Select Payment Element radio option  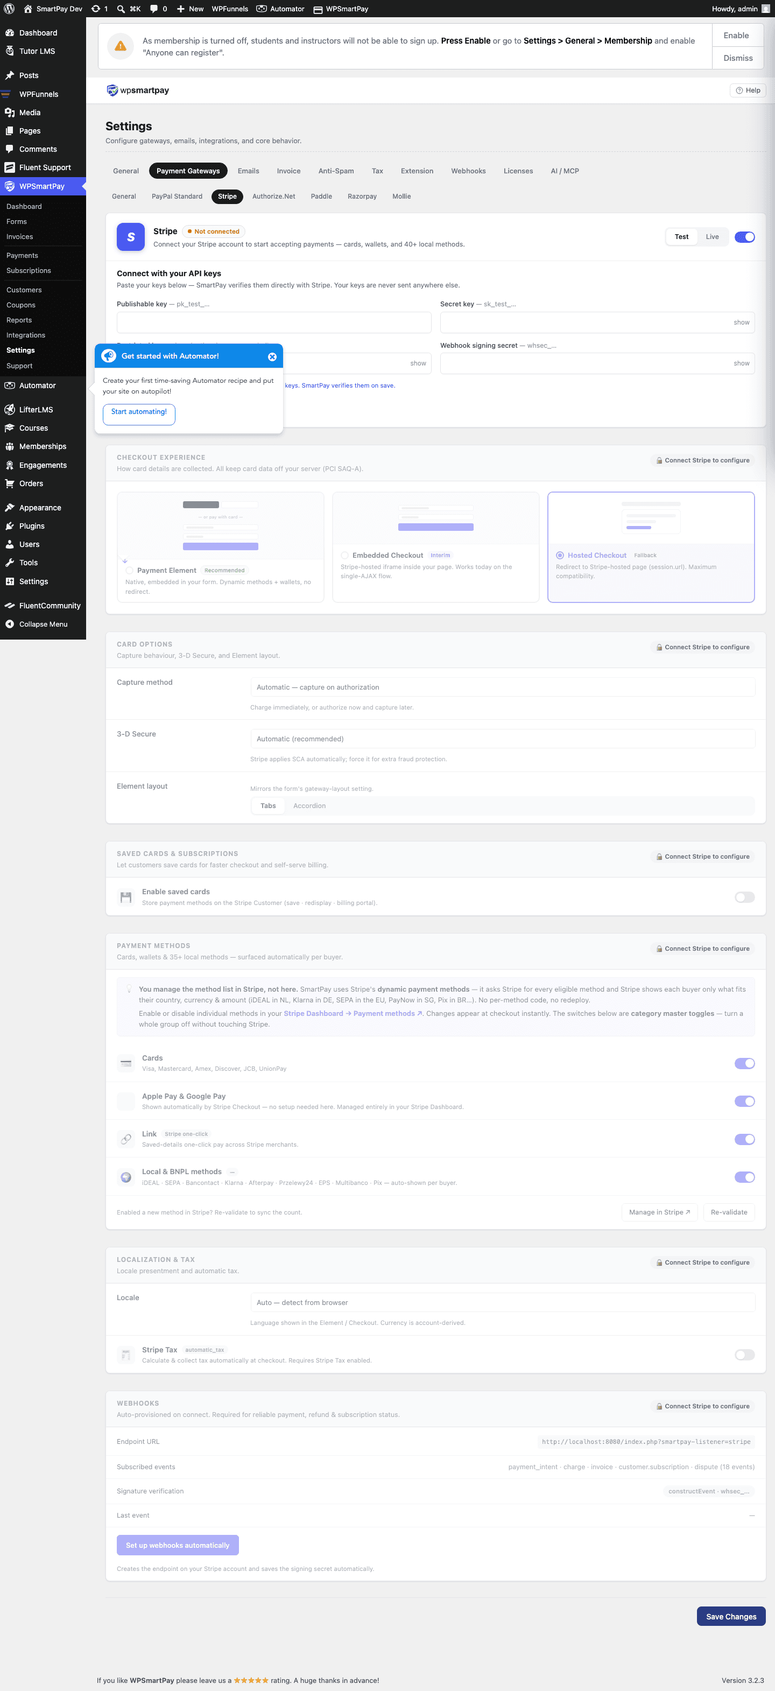click(129, 571)
